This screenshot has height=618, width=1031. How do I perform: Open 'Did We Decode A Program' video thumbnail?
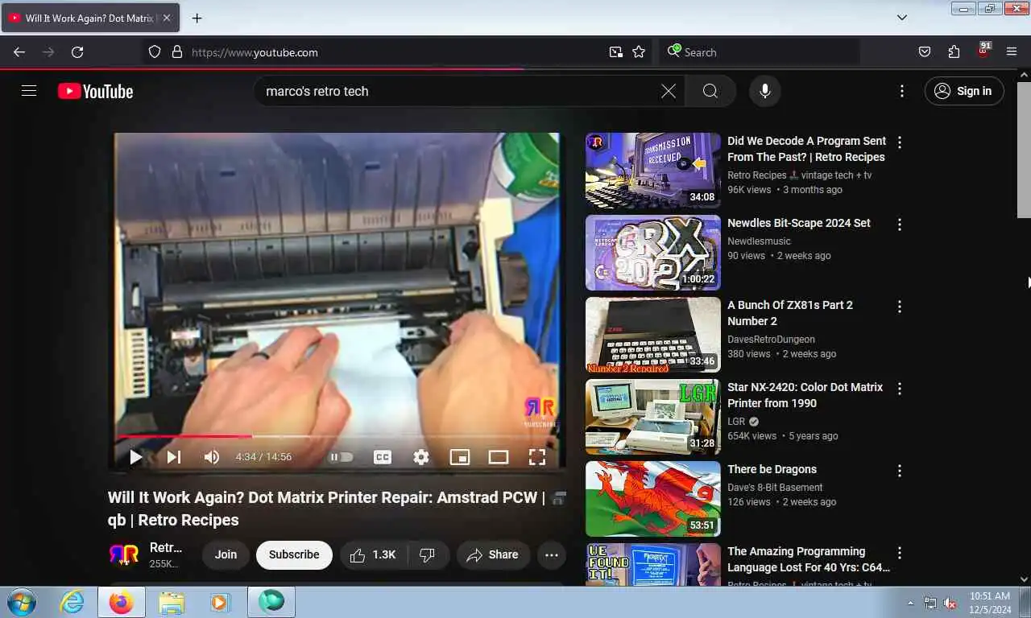click(x=653, y=171)
